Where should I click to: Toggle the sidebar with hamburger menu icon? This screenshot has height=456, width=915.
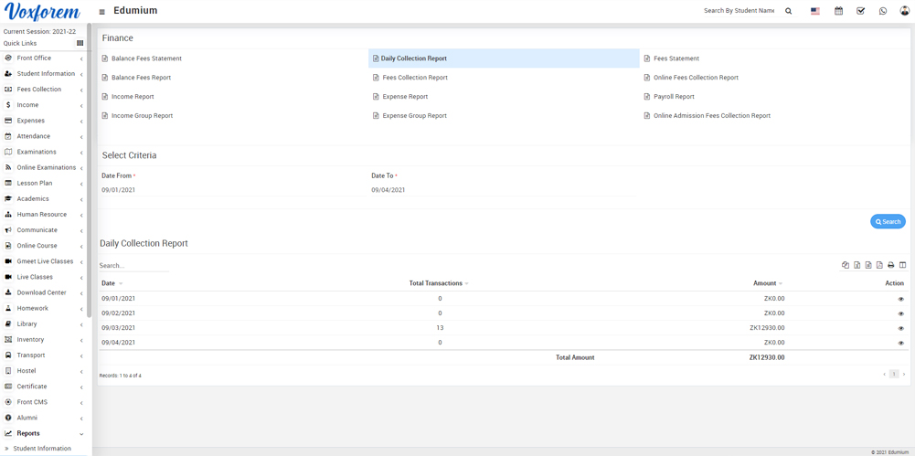coord(101,12)
